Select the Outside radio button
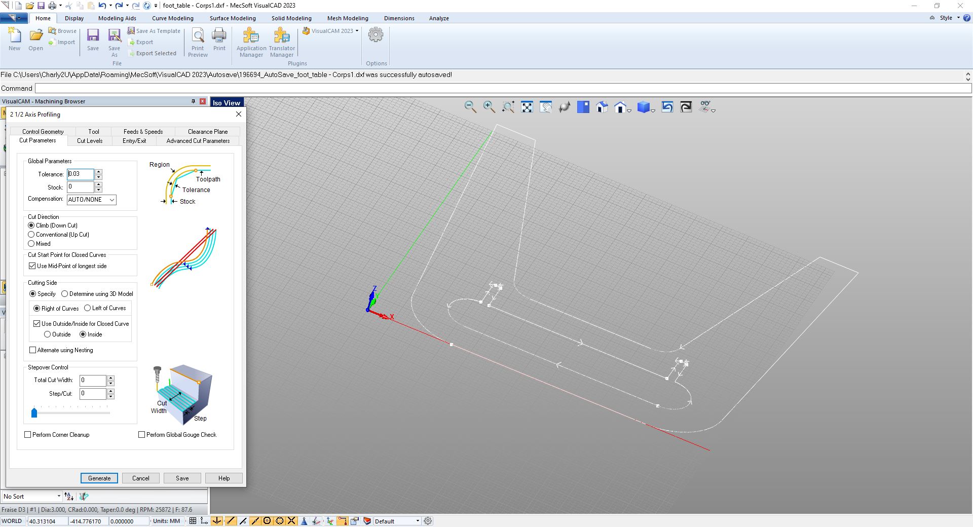The image size is (973, 527). tap(47, 334)
